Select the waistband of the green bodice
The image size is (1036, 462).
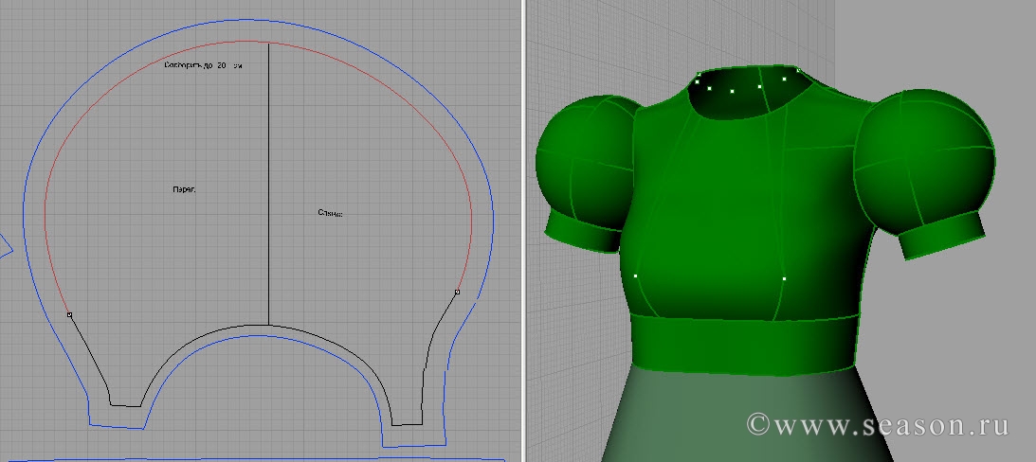[744, 345]
